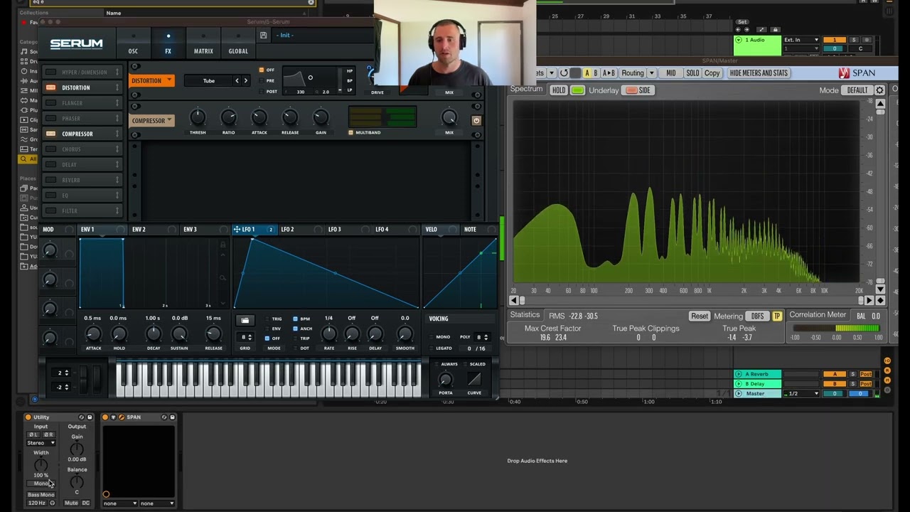Click SPAN statistics Reset button

pyautogui.click(x=700, y=316)
